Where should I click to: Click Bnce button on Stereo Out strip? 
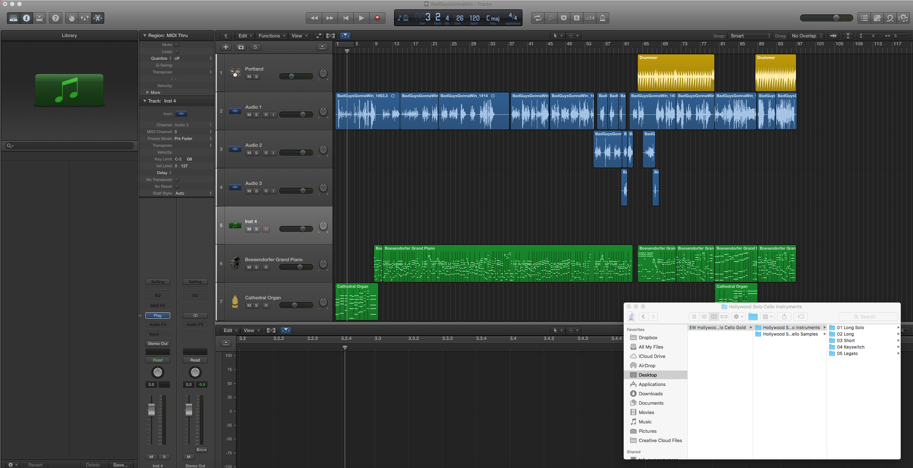[x=202, y=450]
